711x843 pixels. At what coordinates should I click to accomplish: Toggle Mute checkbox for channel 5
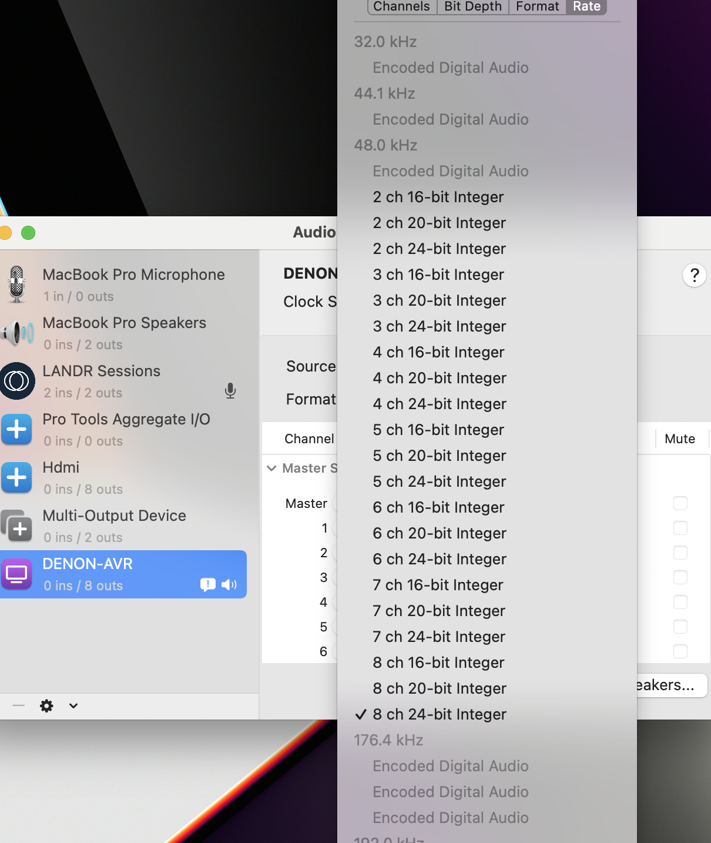coord(680,627)
